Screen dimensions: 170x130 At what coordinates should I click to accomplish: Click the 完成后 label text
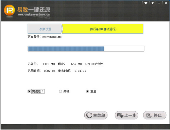click(38, 91)
